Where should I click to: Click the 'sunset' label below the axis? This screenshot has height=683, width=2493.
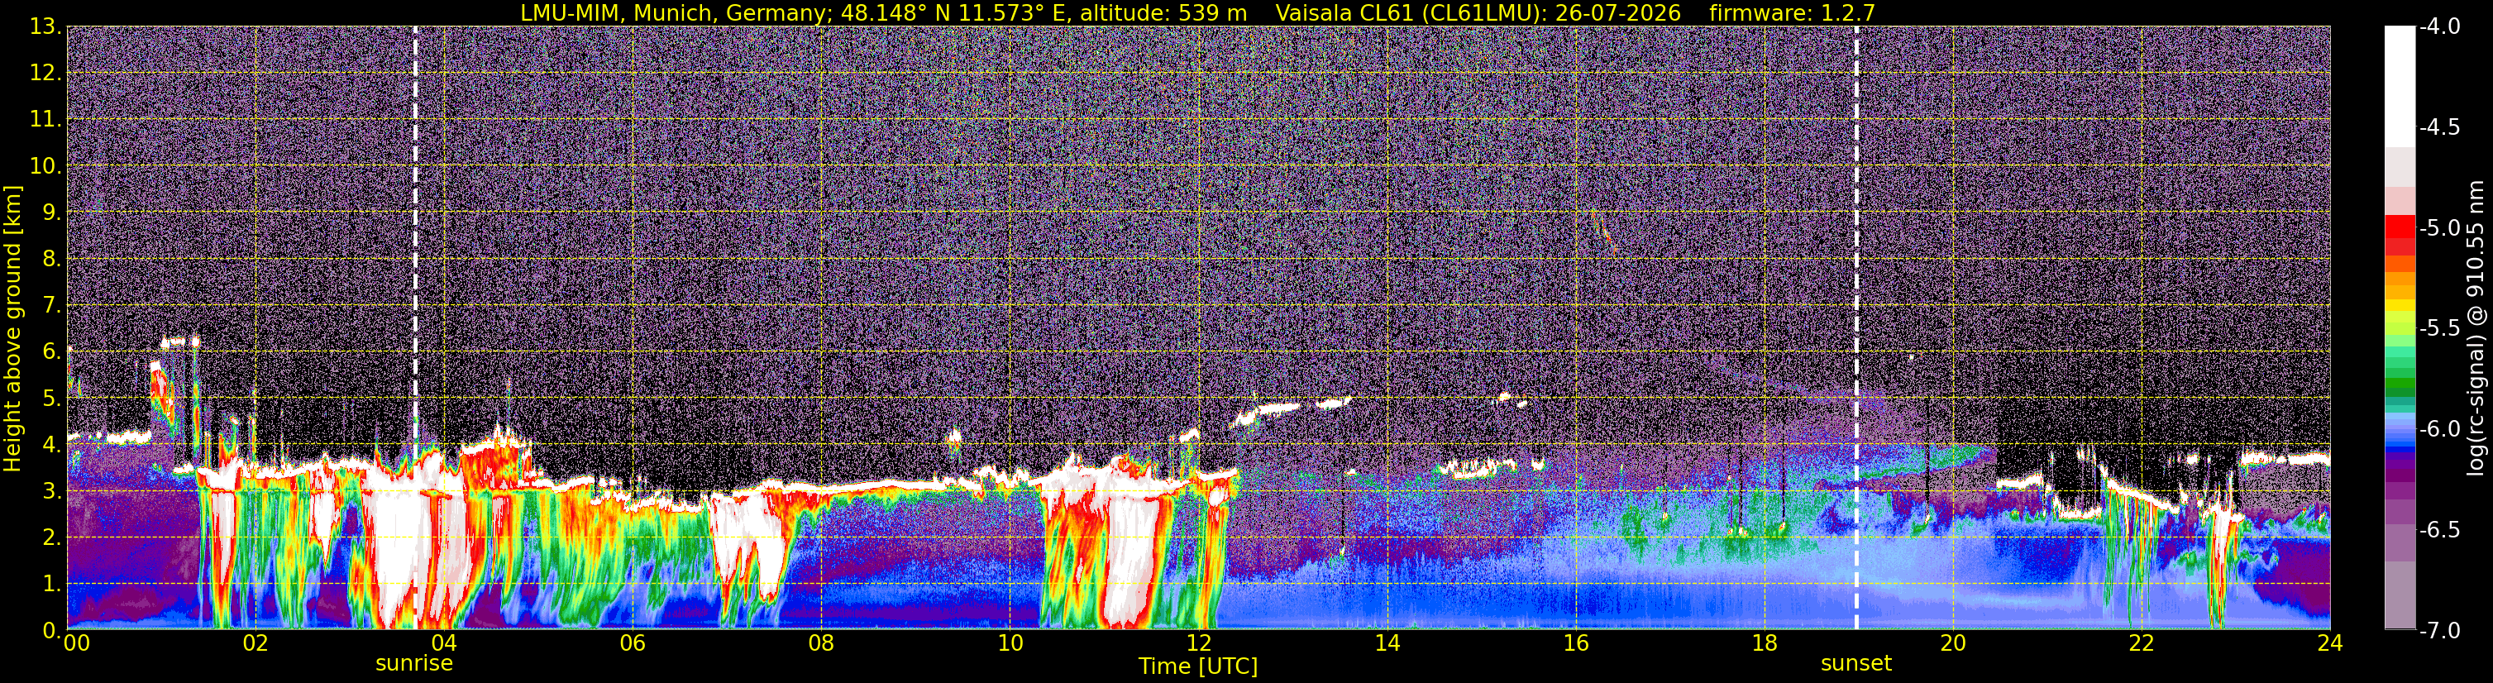coord(1856,664)
